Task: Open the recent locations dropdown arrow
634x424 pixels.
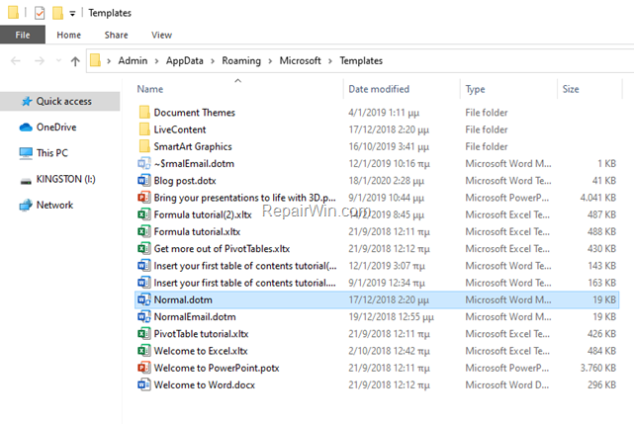Action: point(58,61)
